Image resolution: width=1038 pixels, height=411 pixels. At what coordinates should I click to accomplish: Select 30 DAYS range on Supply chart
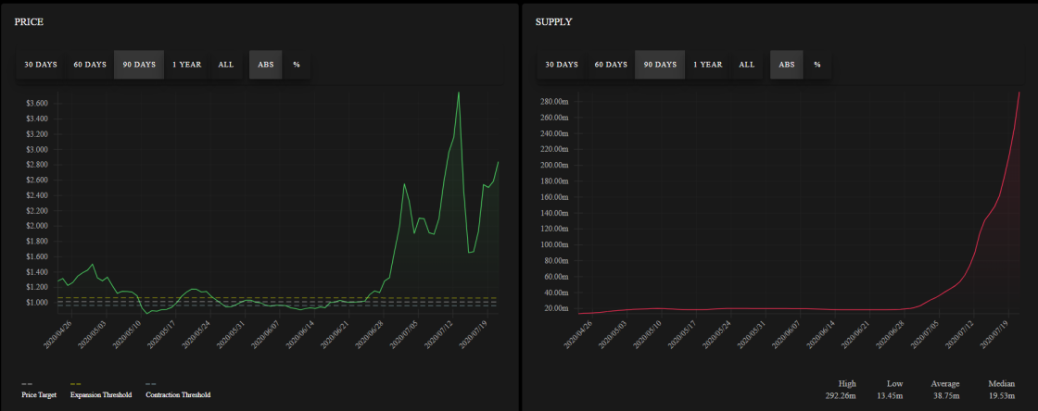click(562, 65)
